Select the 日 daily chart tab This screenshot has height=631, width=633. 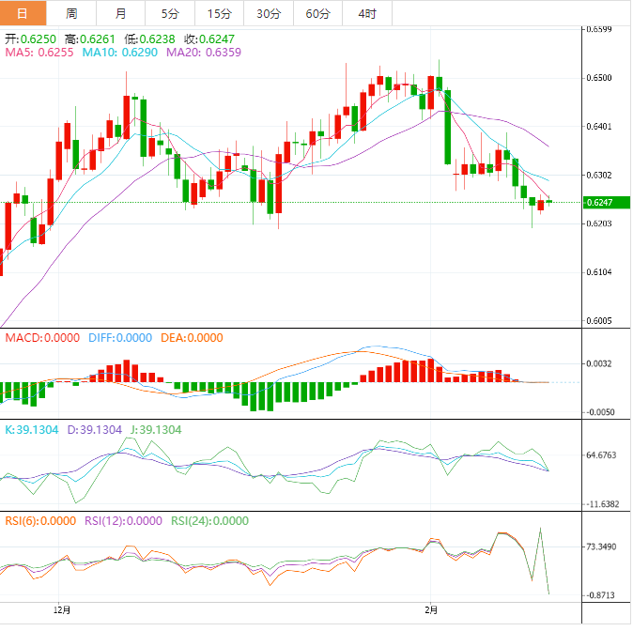click(24, 14)
